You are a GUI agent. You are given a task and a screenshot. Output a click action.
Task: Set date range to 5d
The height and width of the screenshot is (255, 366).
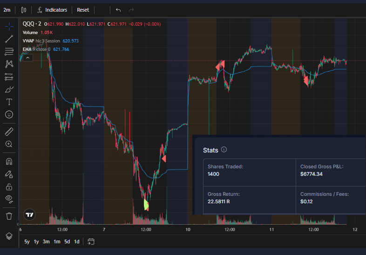pos(67,241)
